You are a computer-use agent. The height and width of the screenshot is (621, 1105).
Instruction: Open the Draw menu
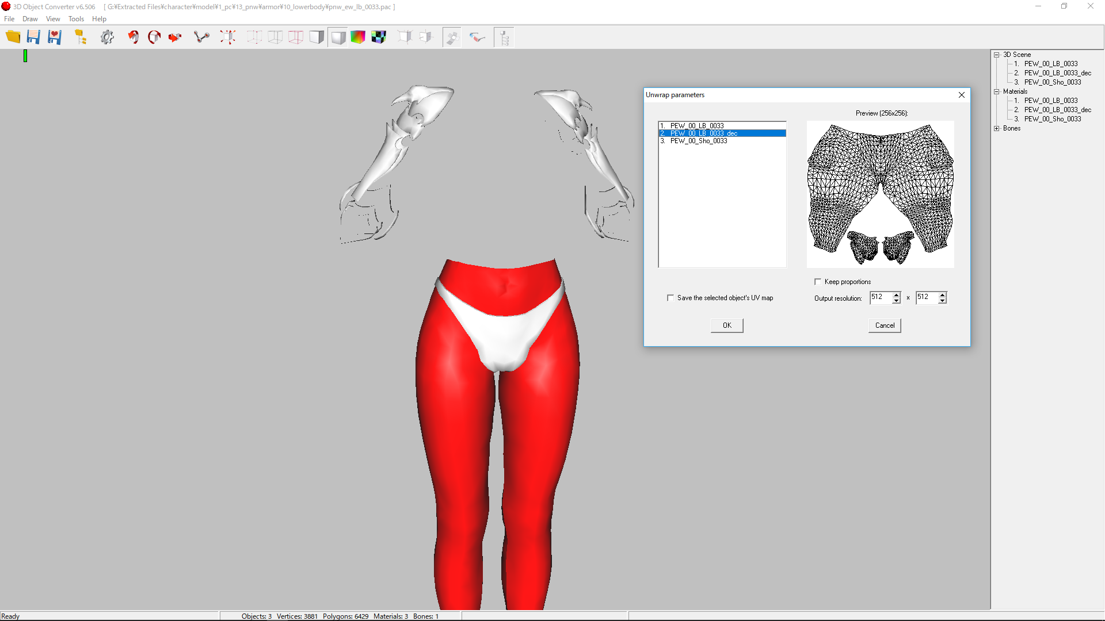pyautogui.click(x=30, y=19)
